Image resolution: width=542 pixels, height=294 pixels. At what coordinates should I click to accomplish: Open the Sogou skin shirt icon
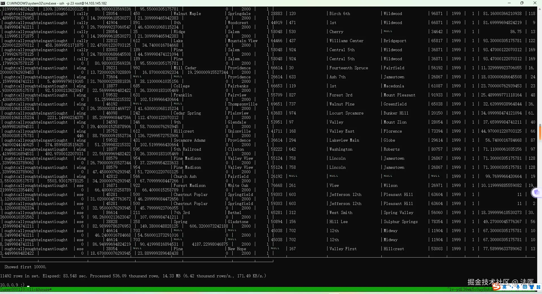click(x=532, y=287)
